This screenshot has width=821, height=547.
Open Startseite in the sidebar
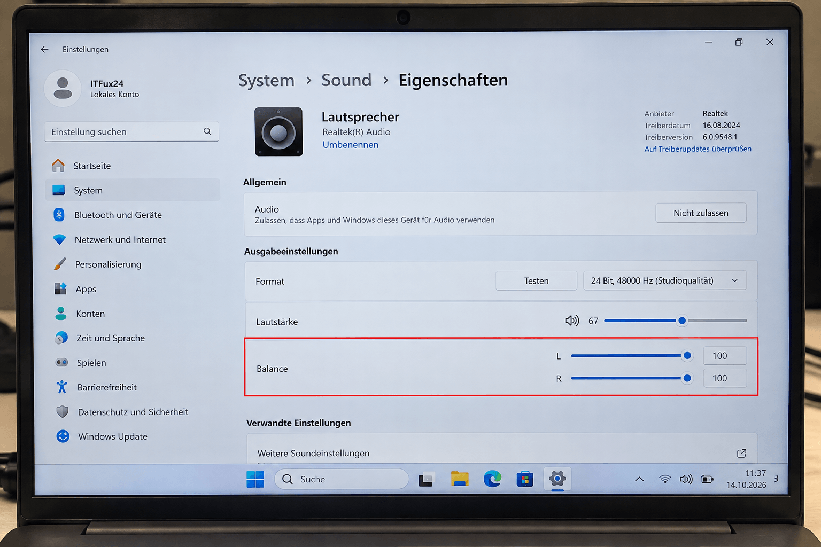[x=133, y=166]
